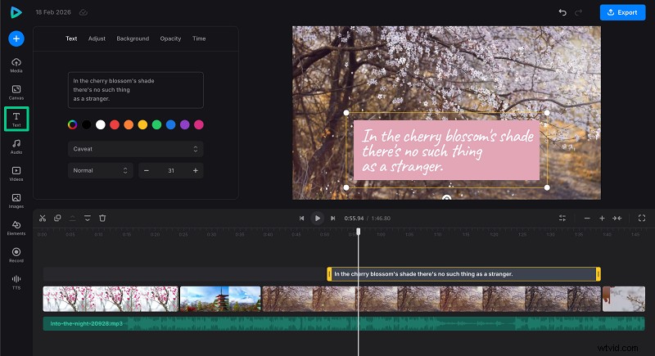Click the project date 18 Feb 2026
This screenshot has width=655, height=356.
click(x=53, y=12)
